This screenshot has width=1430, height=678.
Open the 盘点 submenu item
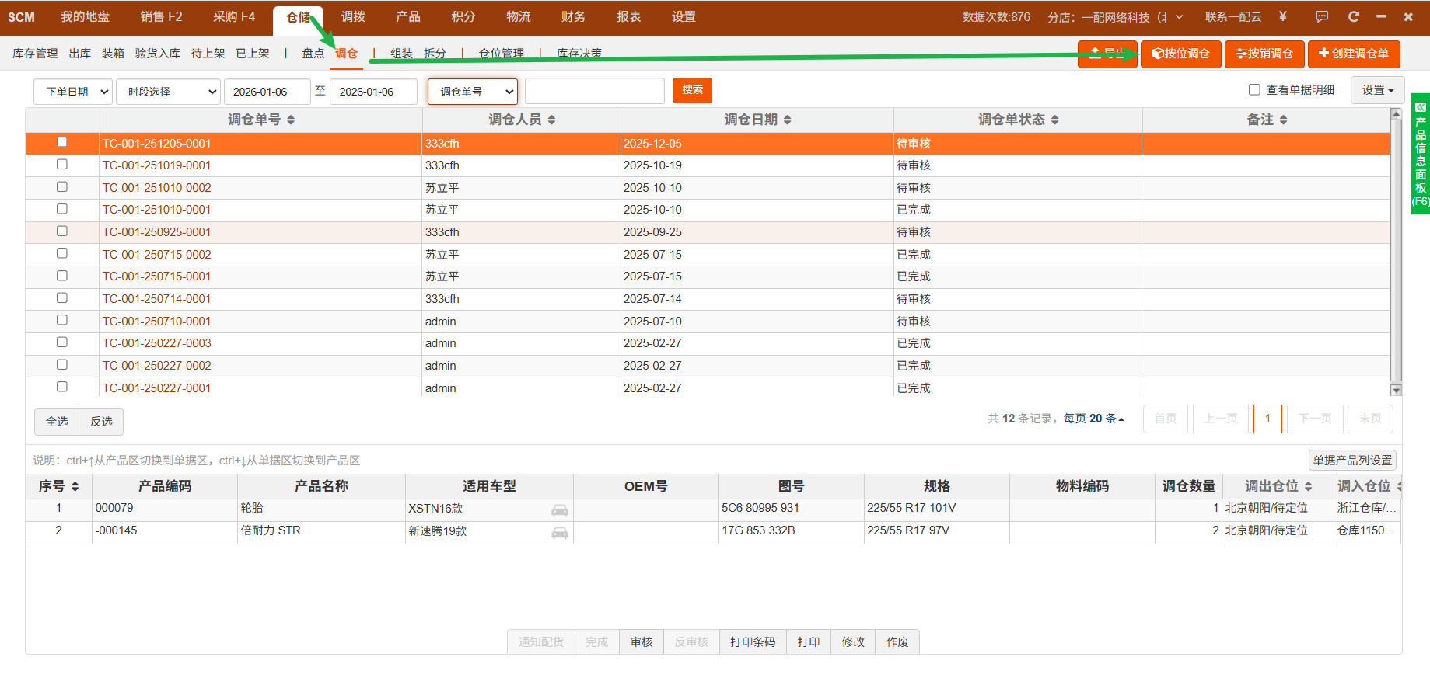point(313,54)
